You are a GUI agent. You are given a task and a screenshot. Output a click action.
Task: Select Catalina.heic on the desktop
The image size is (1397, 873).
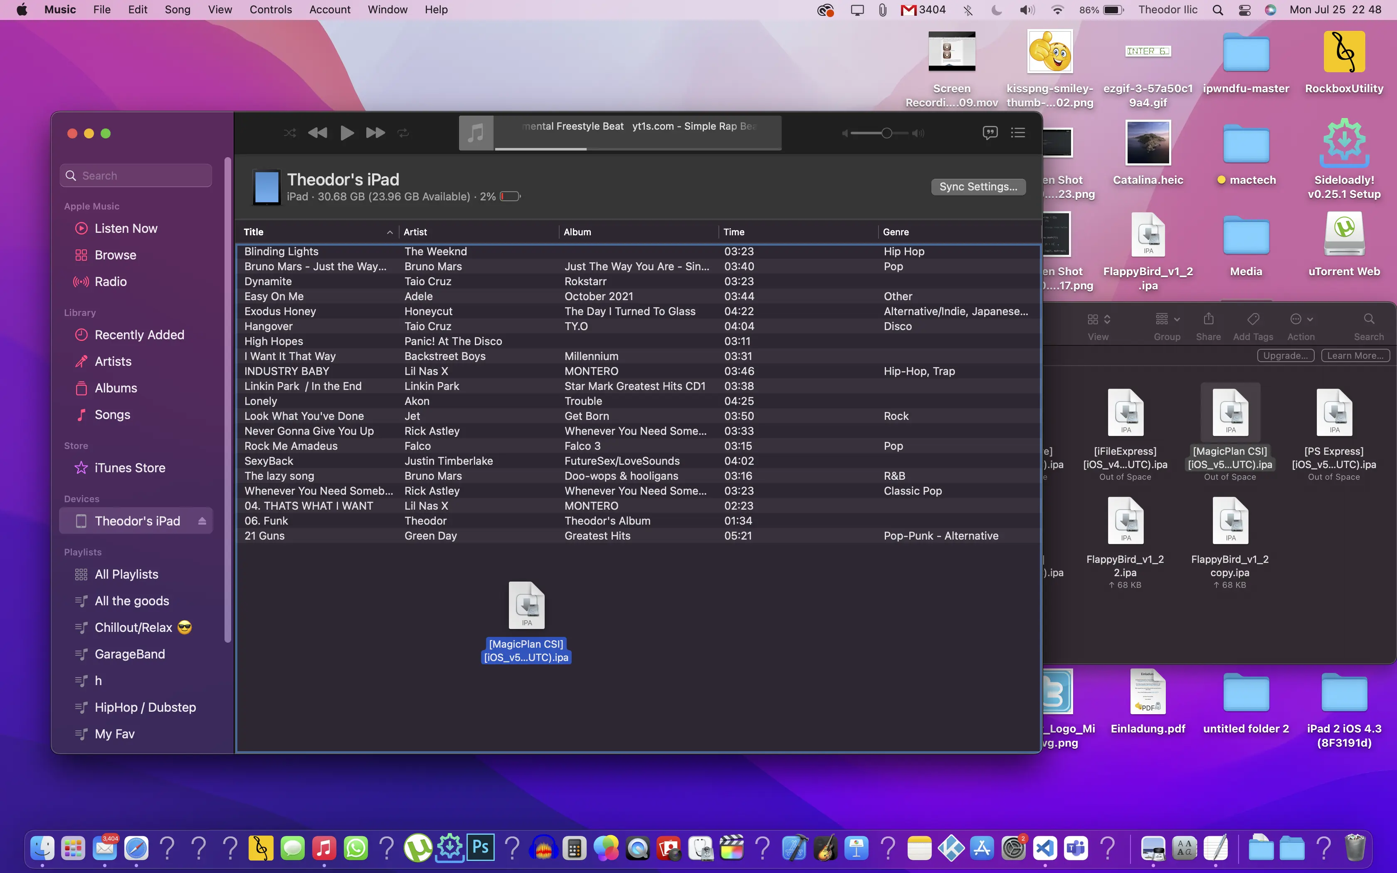pyautogui.click(x=1148, y=153)
